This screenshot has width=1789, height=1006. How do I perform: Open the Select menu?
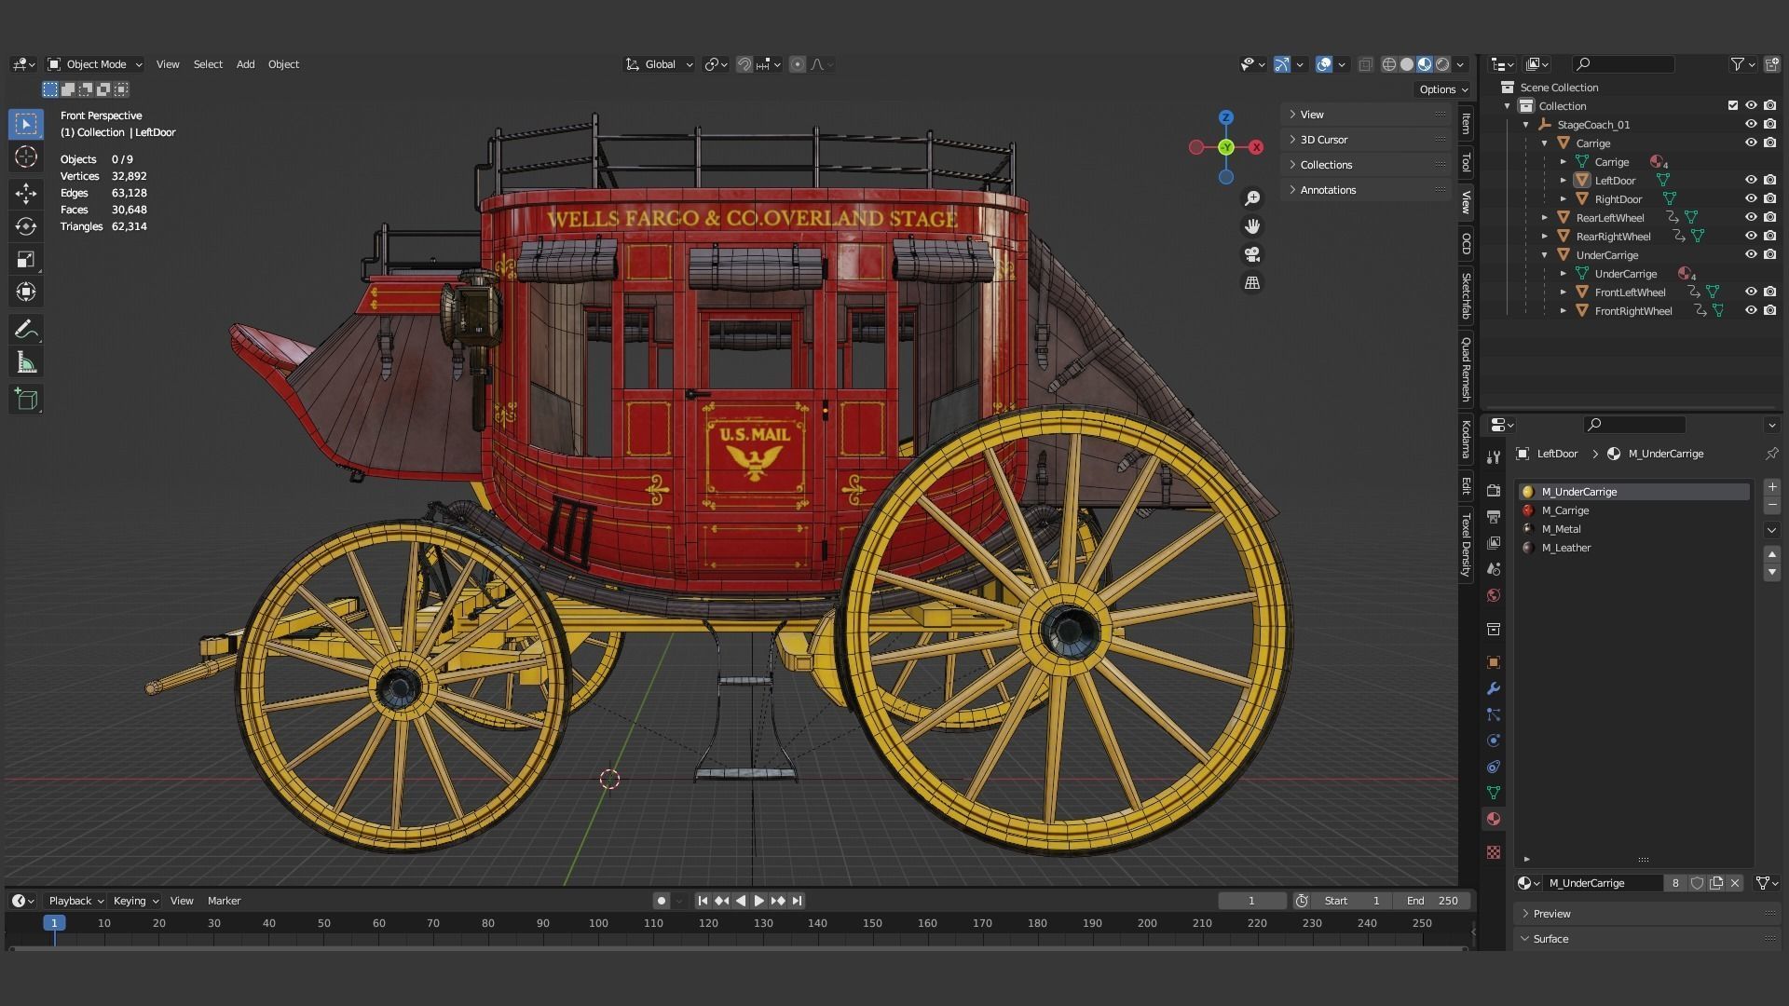[x=208, y=64]
